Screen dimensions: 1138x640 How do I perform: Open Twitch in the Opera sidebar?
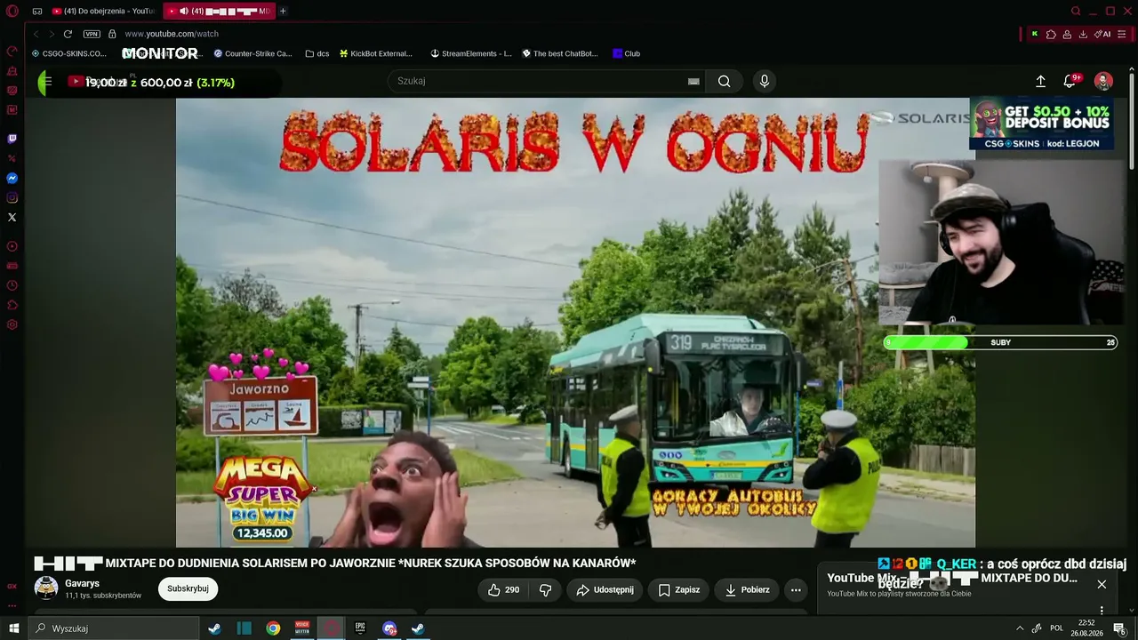(x=12, y=139)
